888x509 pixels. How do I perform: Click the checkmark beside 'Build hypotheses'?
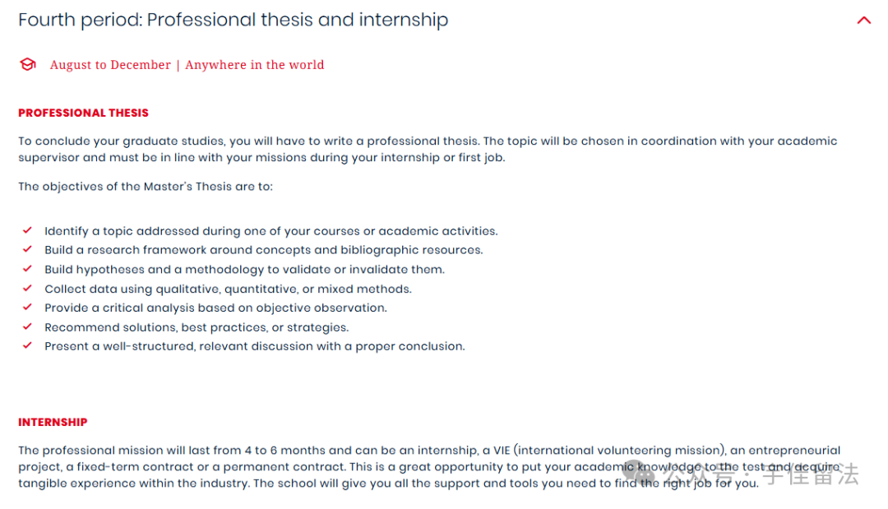coord(27,269)
